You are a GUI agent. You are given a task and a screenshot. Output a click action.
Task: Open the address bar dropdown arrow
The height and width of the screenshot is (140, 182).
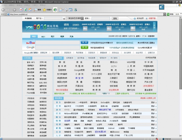(165, 14)
